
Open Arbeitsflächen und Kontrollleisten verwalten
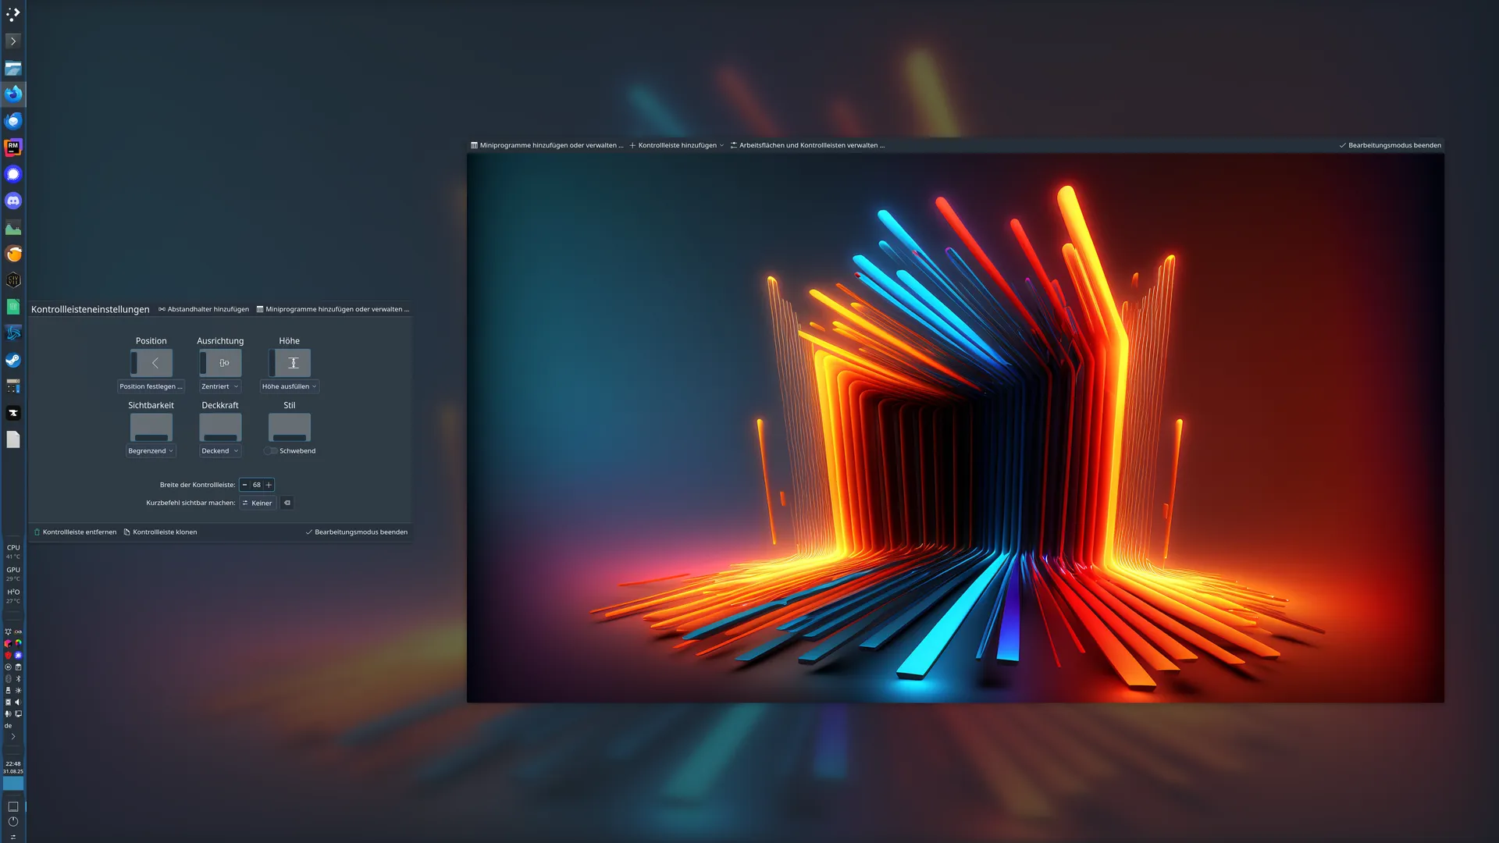coord(807,145)
